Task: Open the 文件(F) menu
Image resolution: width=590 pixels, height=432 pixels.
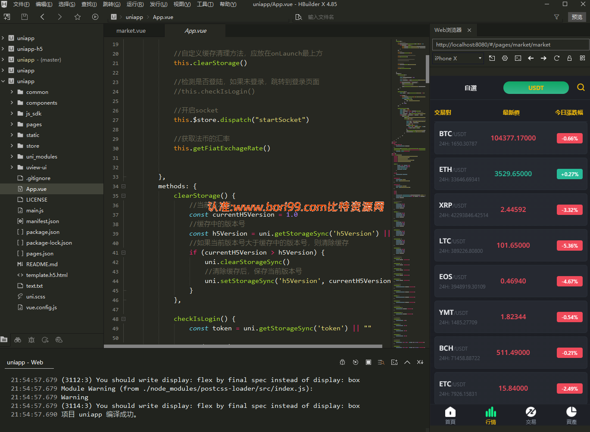Action: tap(22, 4)
